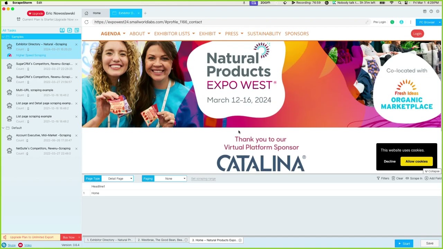Open the SPONSORS page

click(297, 34)
